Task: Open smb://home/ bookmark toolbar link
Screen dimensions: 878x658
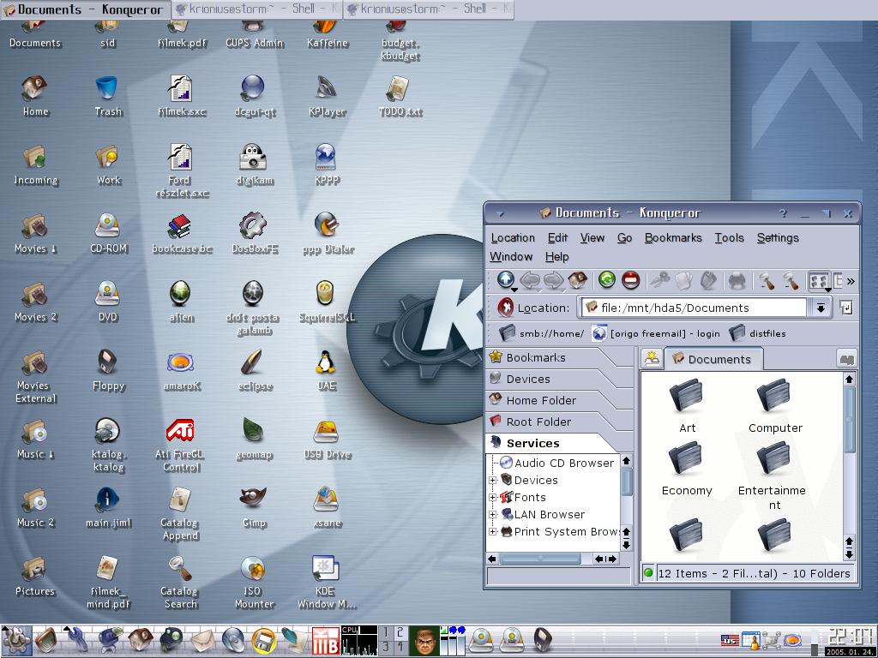Action: point(542,333)
